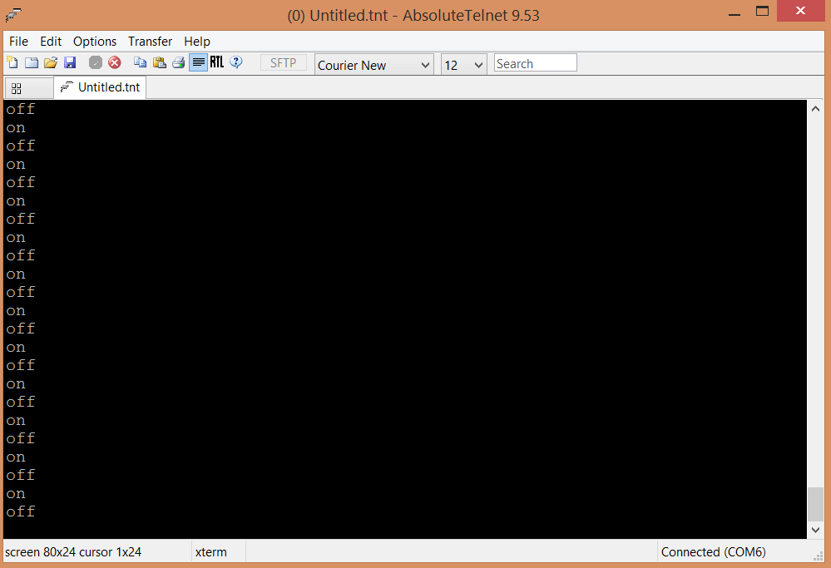Viewport: 831px width, 568px height.
Task: Paste clipboard into the terminal
Action: 159,62
